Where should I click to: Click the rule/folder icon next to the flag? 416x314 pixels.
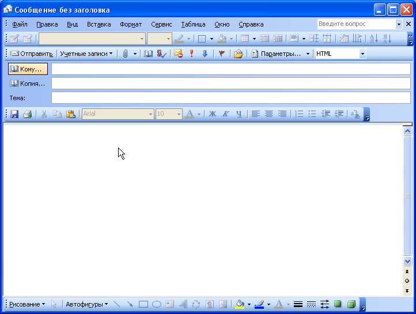pyautogui.click(x=238, y=54)
